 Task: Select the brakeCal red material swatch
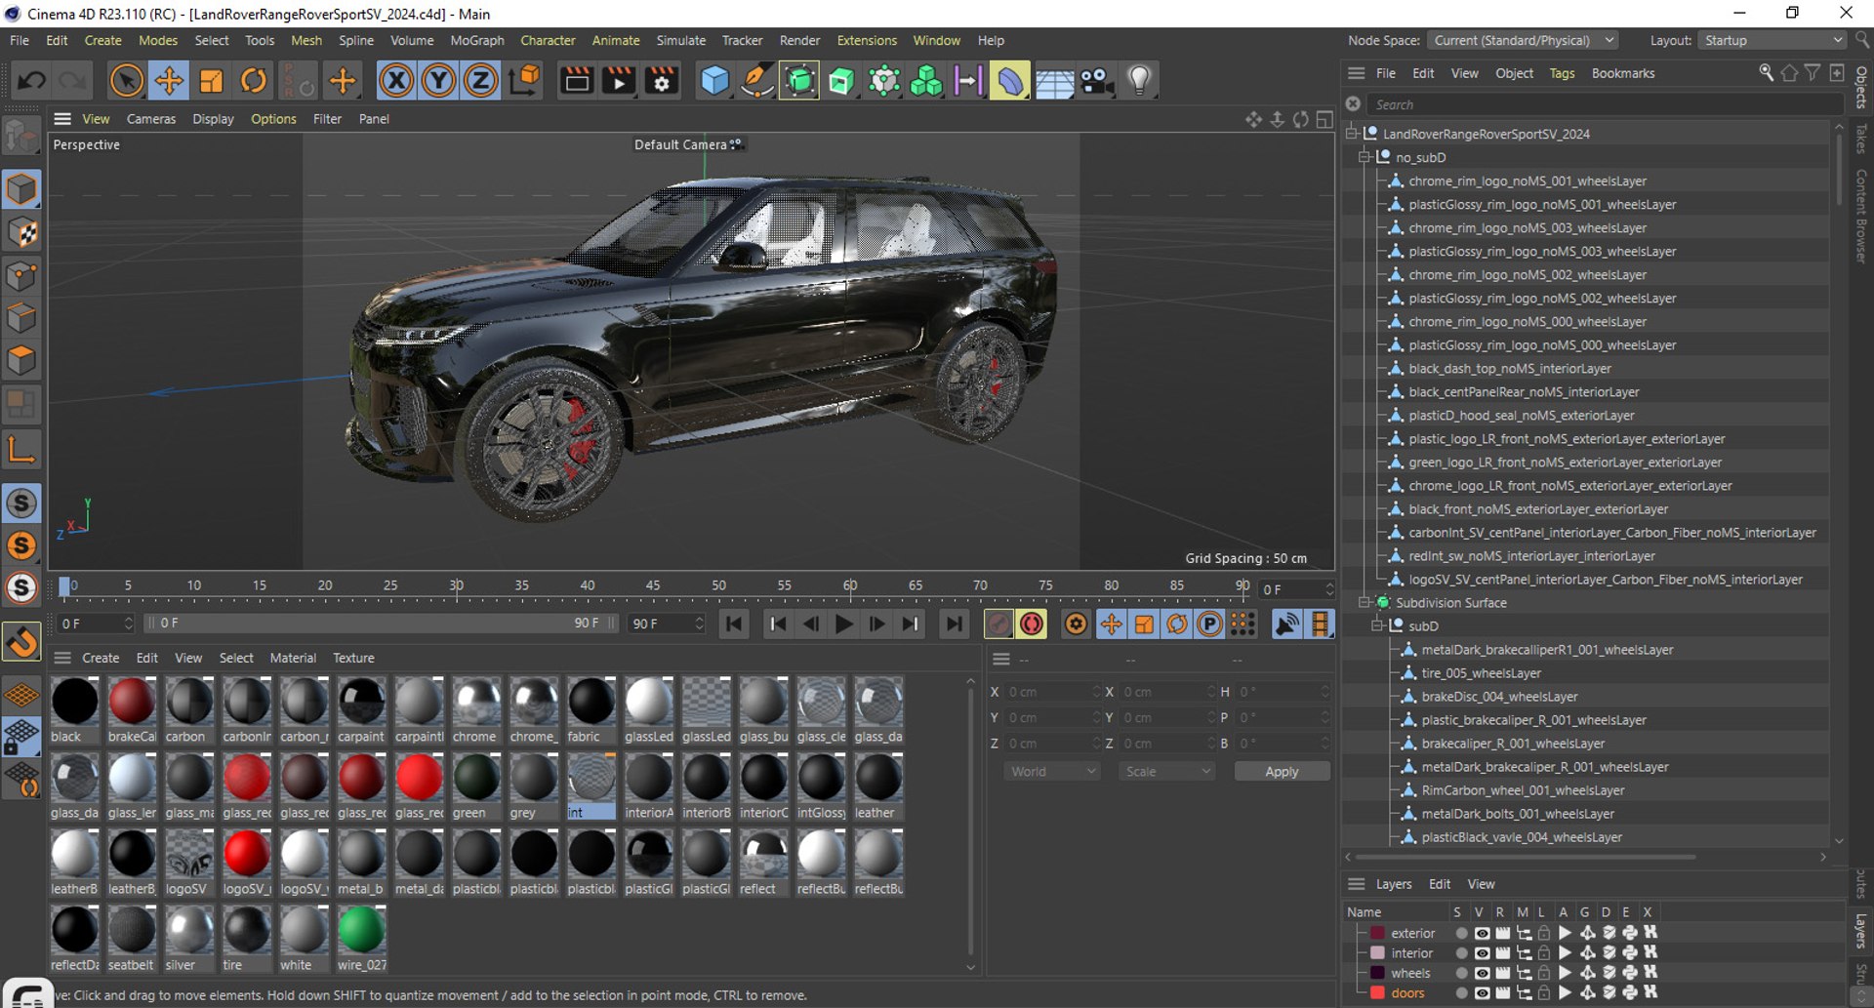pyautogui.click(x=132, y=710)
